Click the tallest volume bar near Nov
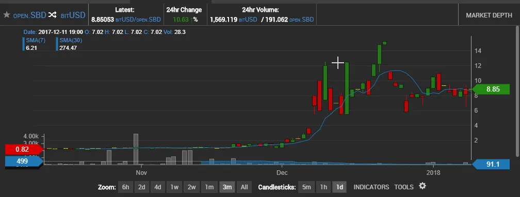 pos(136,149)
